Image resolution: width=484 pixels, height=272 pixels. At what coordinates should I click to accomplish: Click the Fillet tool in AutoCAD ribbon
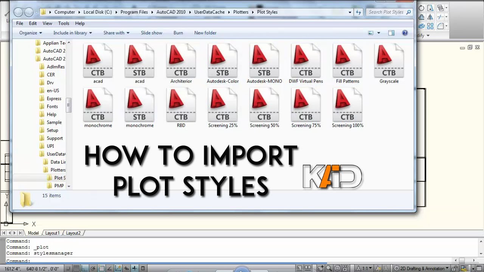click(x=441, y=26)
